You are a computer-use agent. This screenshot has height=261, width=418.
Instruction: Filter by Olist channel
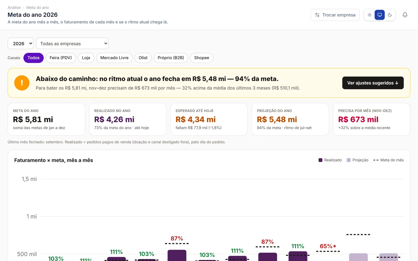coord(143,58)
